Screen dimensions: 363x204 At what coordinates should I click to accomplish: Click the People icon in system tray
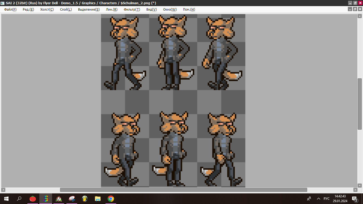[x=309, y=199]
